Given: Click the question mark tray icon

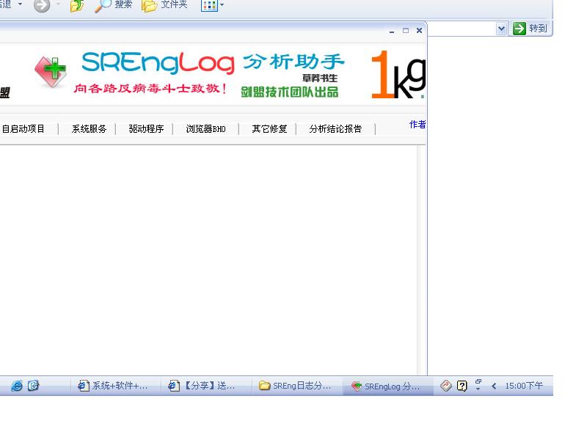Looking at the screenshot, I should click(x=462, y=386).
